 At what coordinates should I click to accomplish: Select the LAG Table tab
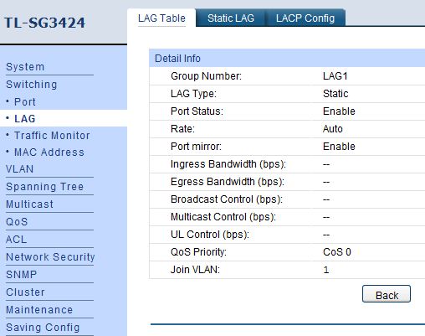point(161,18)
